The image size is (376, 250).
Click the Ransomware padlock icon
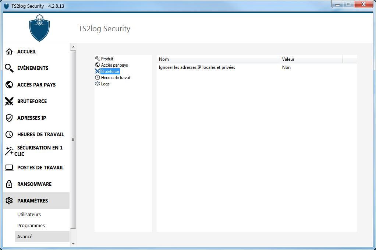click(x=9, y=184)
